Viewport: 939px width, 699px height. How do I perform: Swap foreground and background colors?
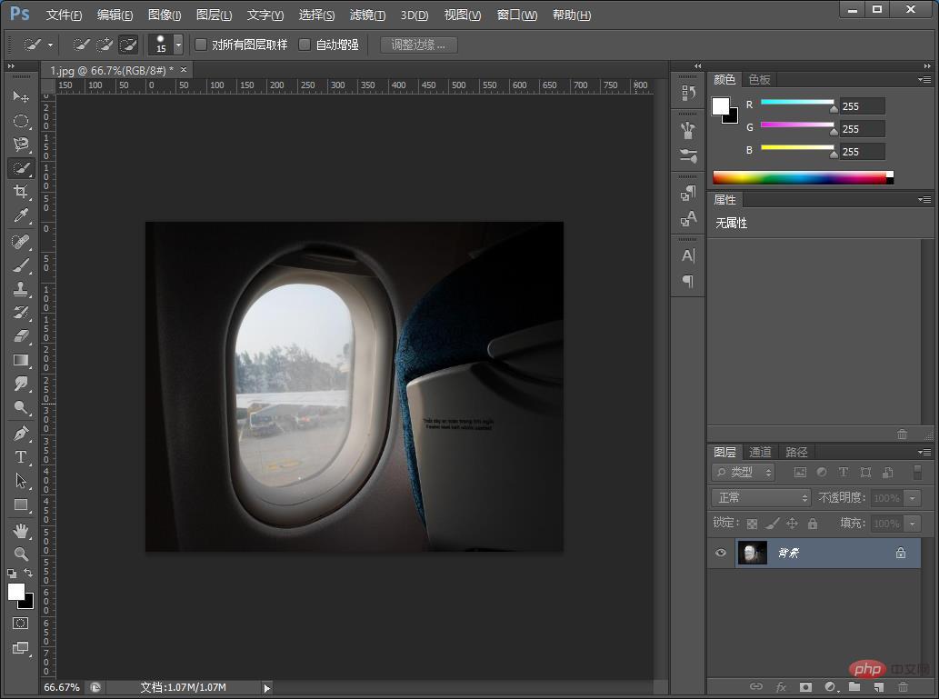pos(28,574)
